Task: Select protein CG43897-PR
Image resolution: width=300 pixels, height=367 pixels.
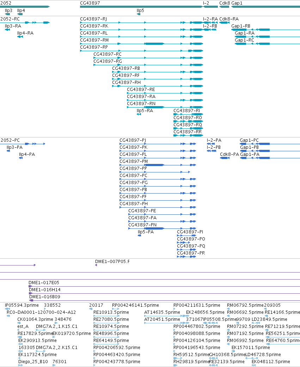Action: tap(186, 257)
